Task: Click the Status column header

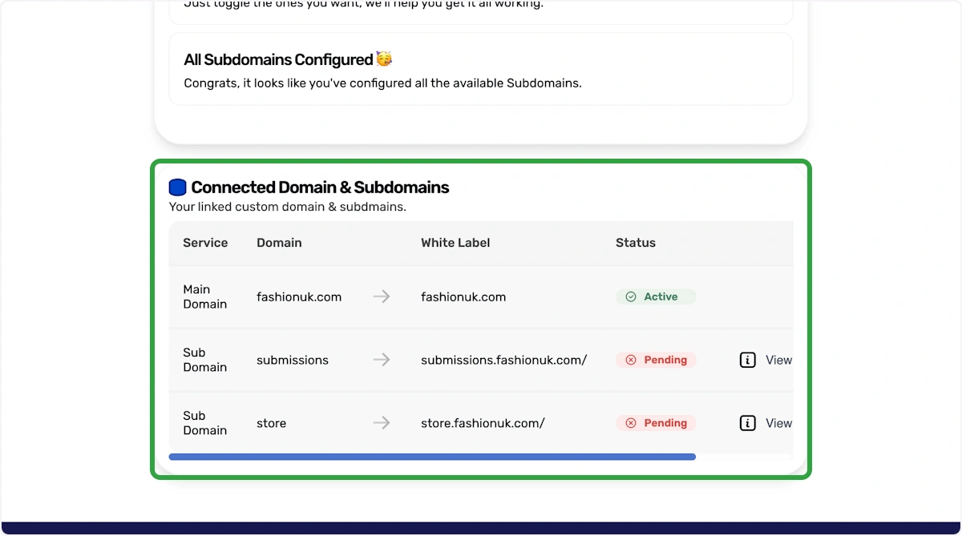Action: (x=636, y=243)
